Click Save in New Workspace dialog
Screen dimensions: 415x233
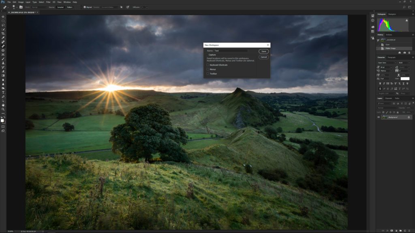pos(263,51)
